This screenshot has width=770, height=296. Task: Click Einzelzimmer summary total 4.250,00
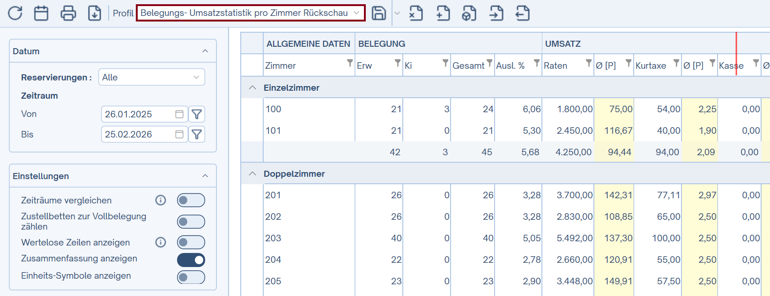(x=573, y=152)
